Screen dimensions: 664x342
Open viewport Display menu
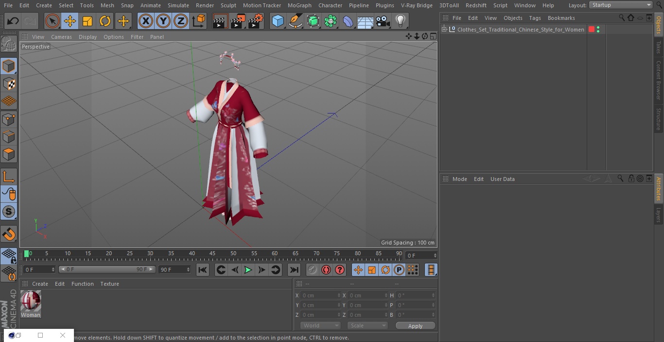point(87,37)
